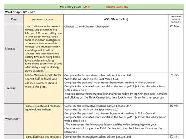Click 'Complete the interactive student edition Lesson 10.7'
Screen dimensions: 186x139
click(x=97, y=106)
